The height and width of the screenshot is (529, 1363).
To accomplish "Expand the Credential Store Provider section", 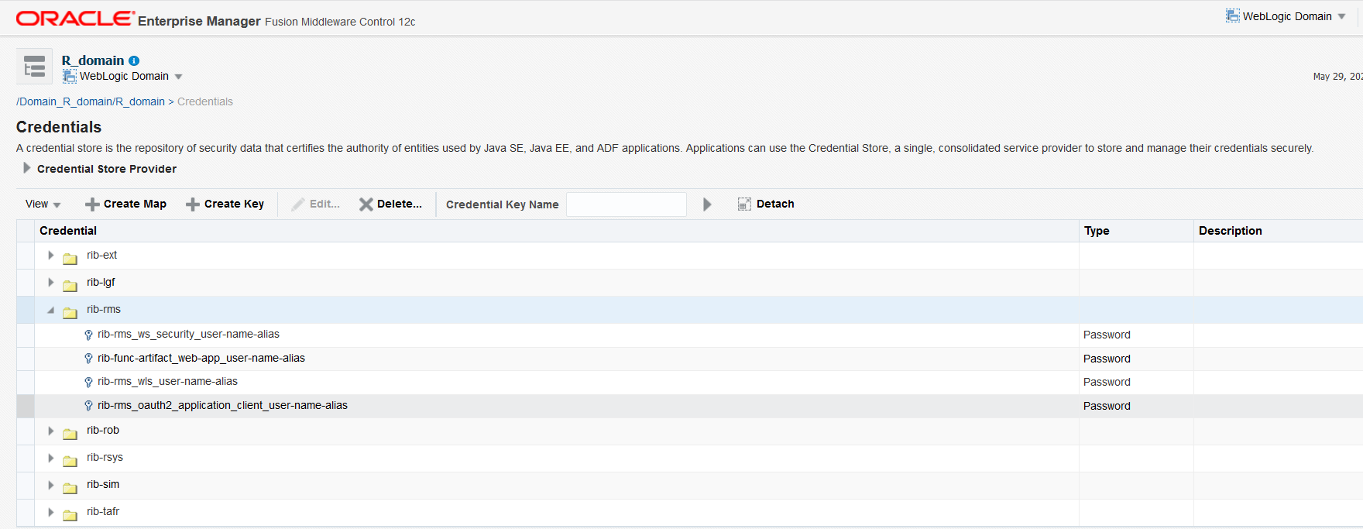I will click(x=27, y=168).
